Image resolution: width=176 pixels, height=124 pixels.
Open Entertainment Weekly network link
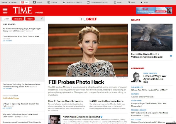pos(98,2)
